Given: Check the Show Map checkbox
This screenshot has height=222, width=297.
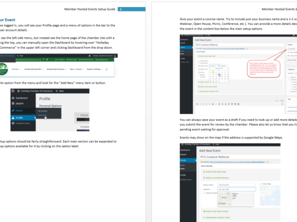Looking at the screenshot, I should tap(261, 184).
